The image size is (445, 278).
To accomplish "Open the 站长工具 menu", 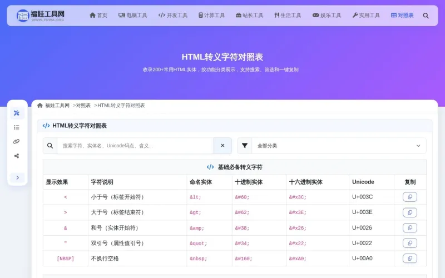I will (x=249, y=16).
